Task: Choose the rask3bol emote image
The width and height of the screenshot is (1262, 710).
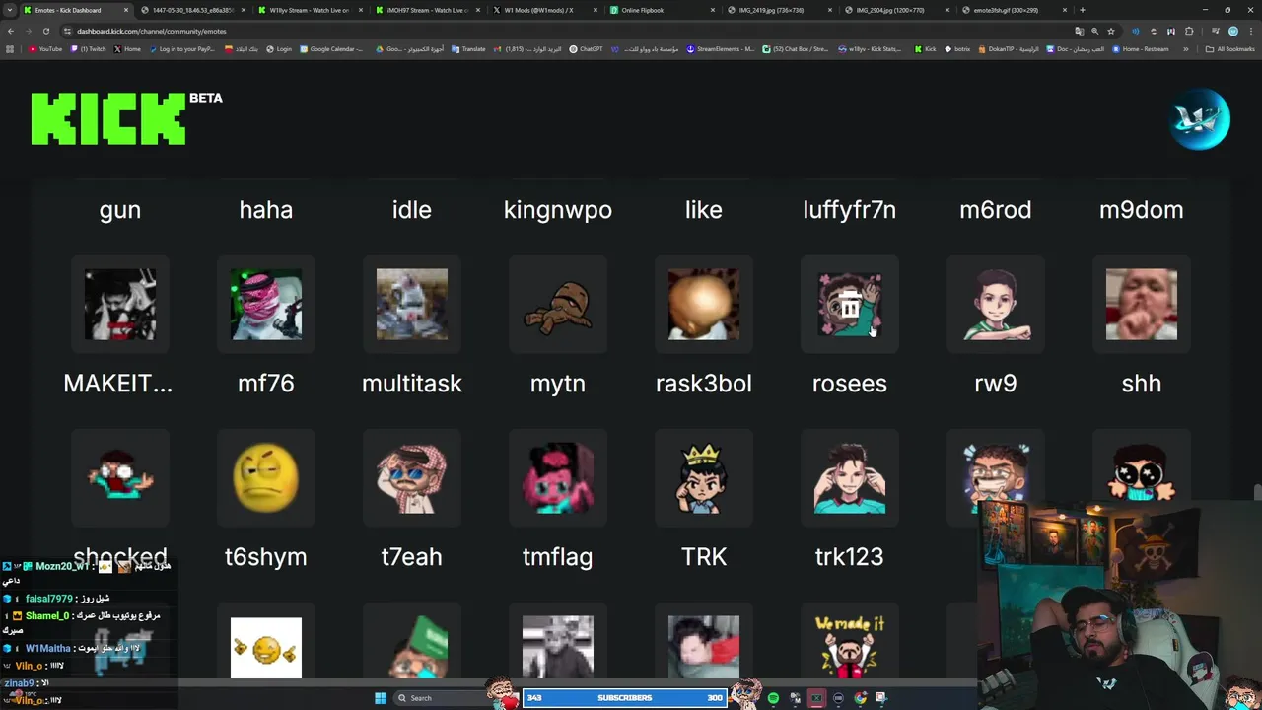Action: tap(704, 304)
